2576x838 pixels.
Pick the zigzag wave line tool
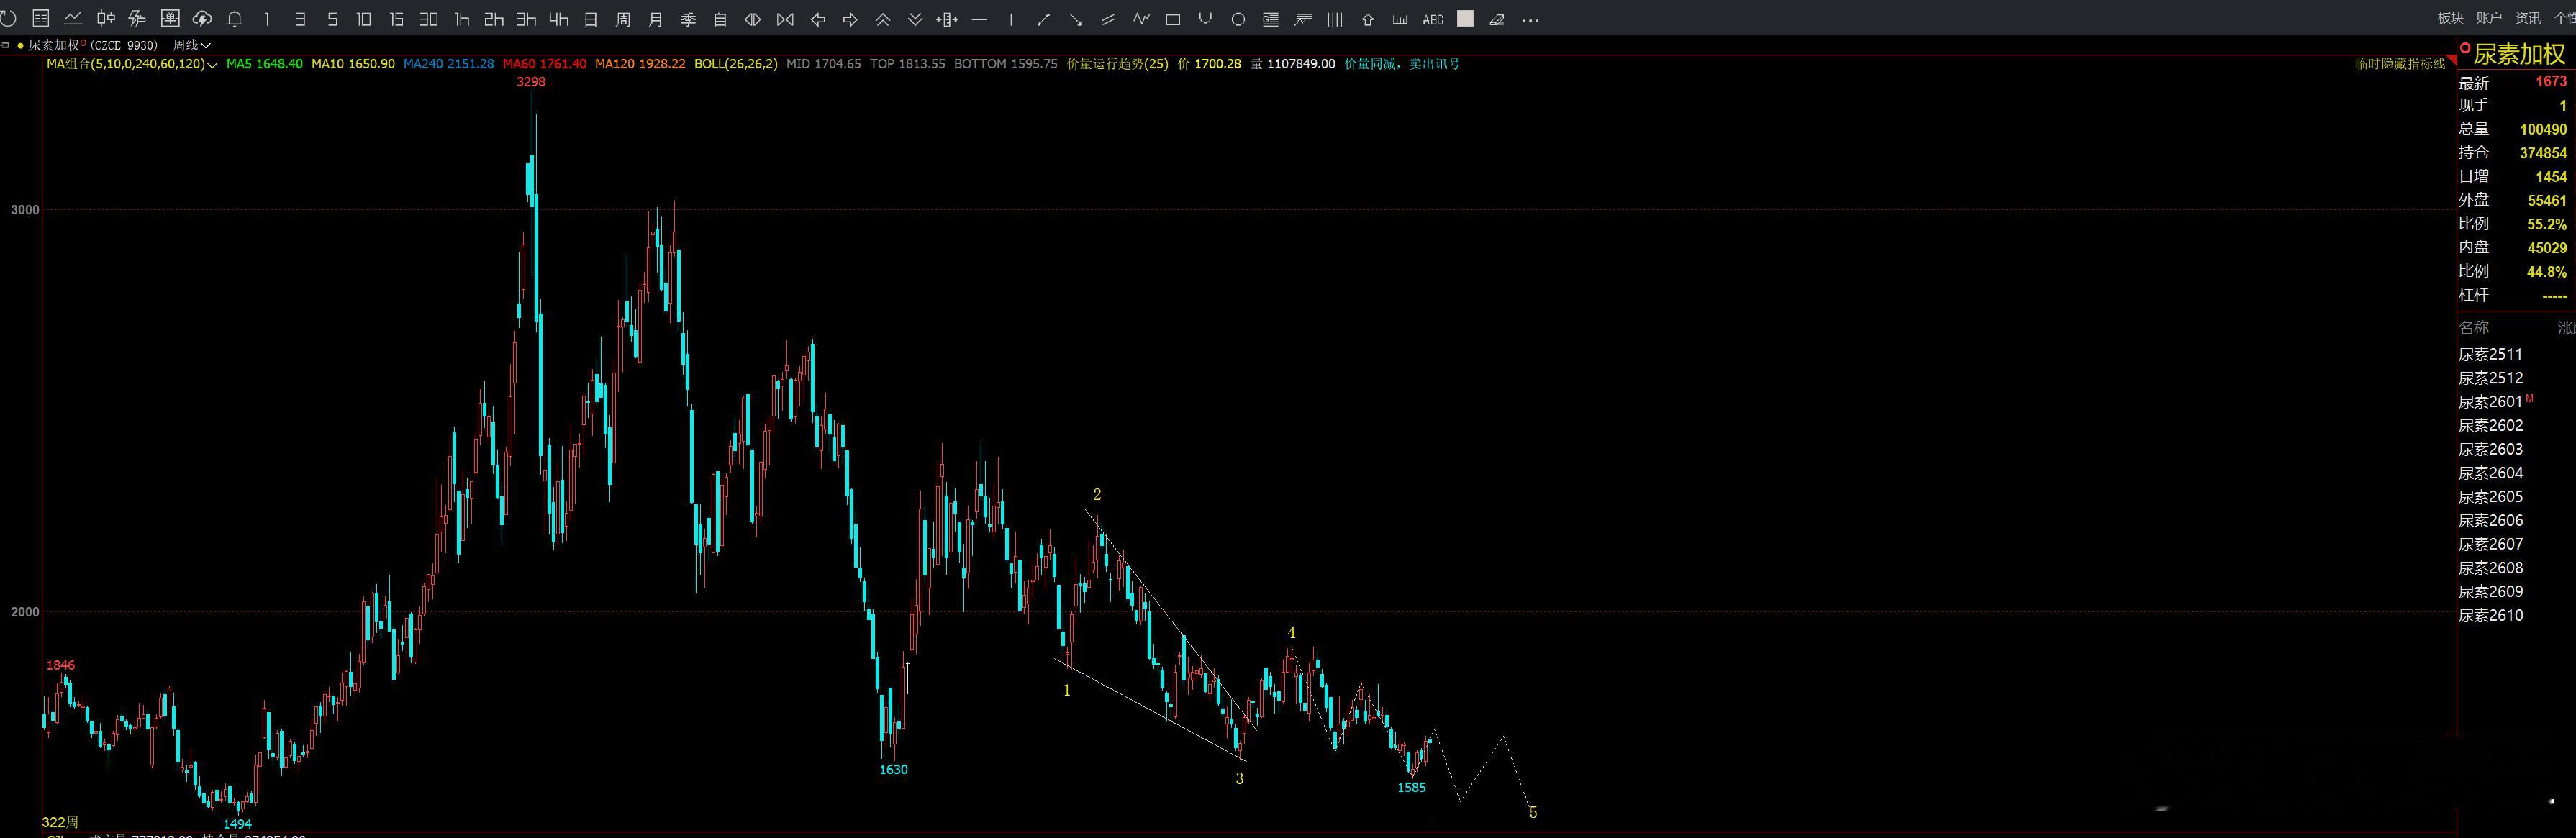[1141, 19]
